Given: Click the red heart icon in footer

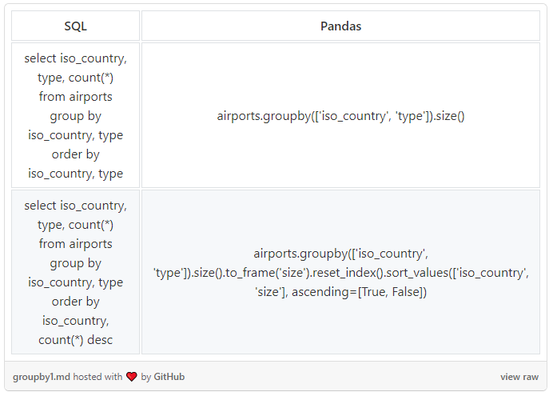Looking at the screenshot, I should 132,377.
